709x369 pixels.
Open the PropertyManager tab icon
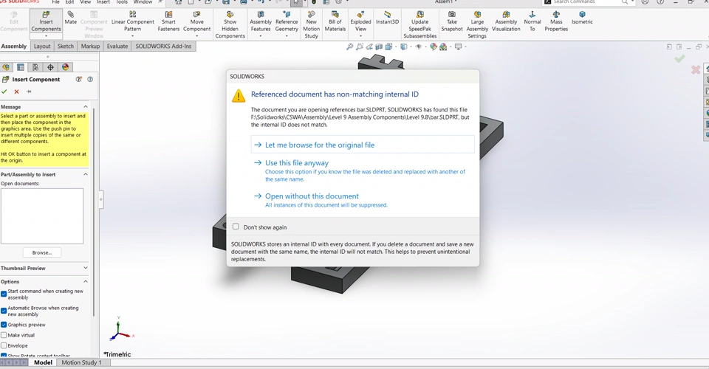click(21, 67)
